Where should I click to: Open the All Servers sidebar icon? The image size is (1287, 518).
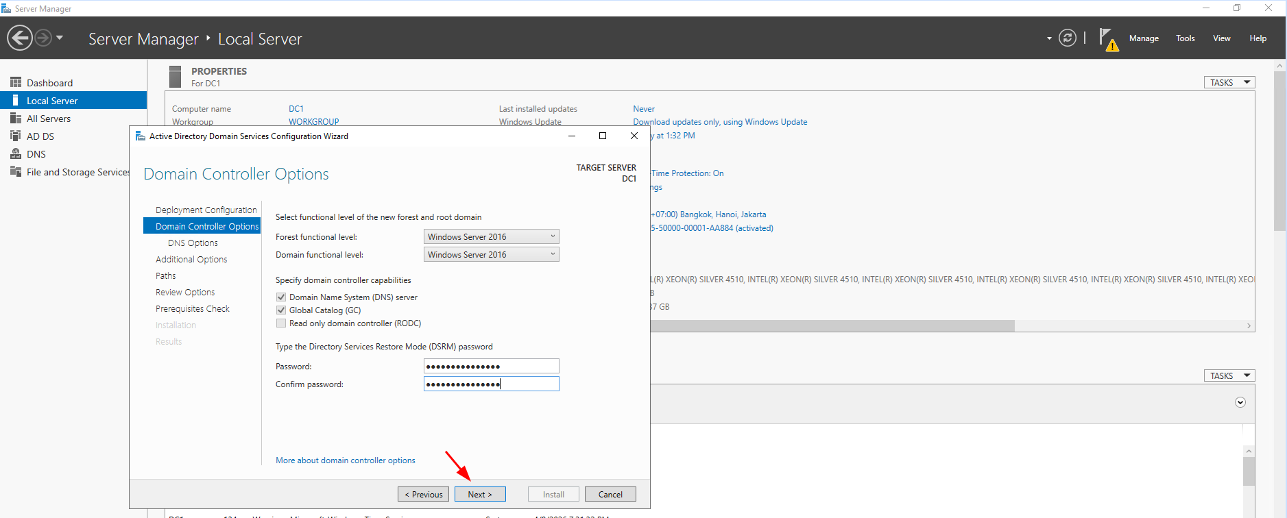[x=16, y=118]
